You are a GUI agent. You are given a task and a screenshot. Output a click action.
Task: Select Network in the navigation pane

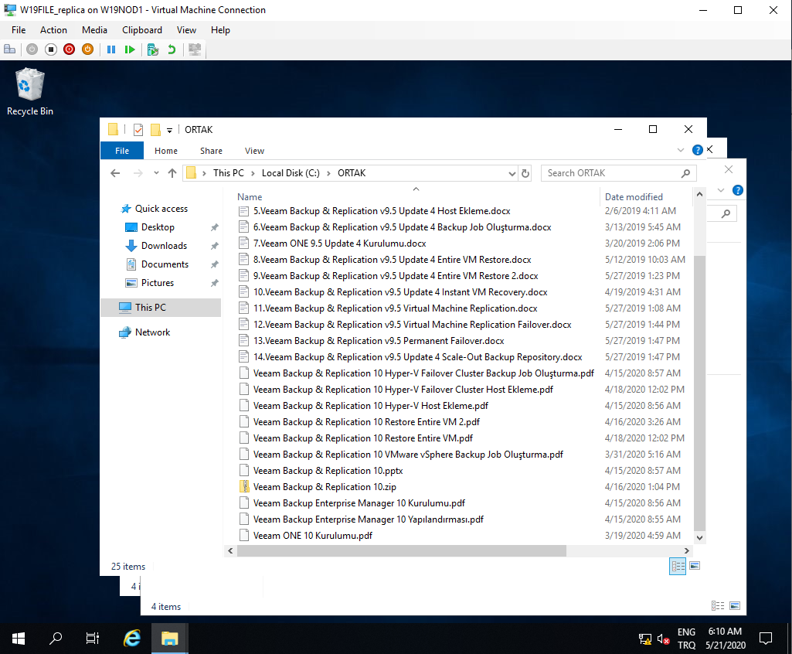click(152, 332)
